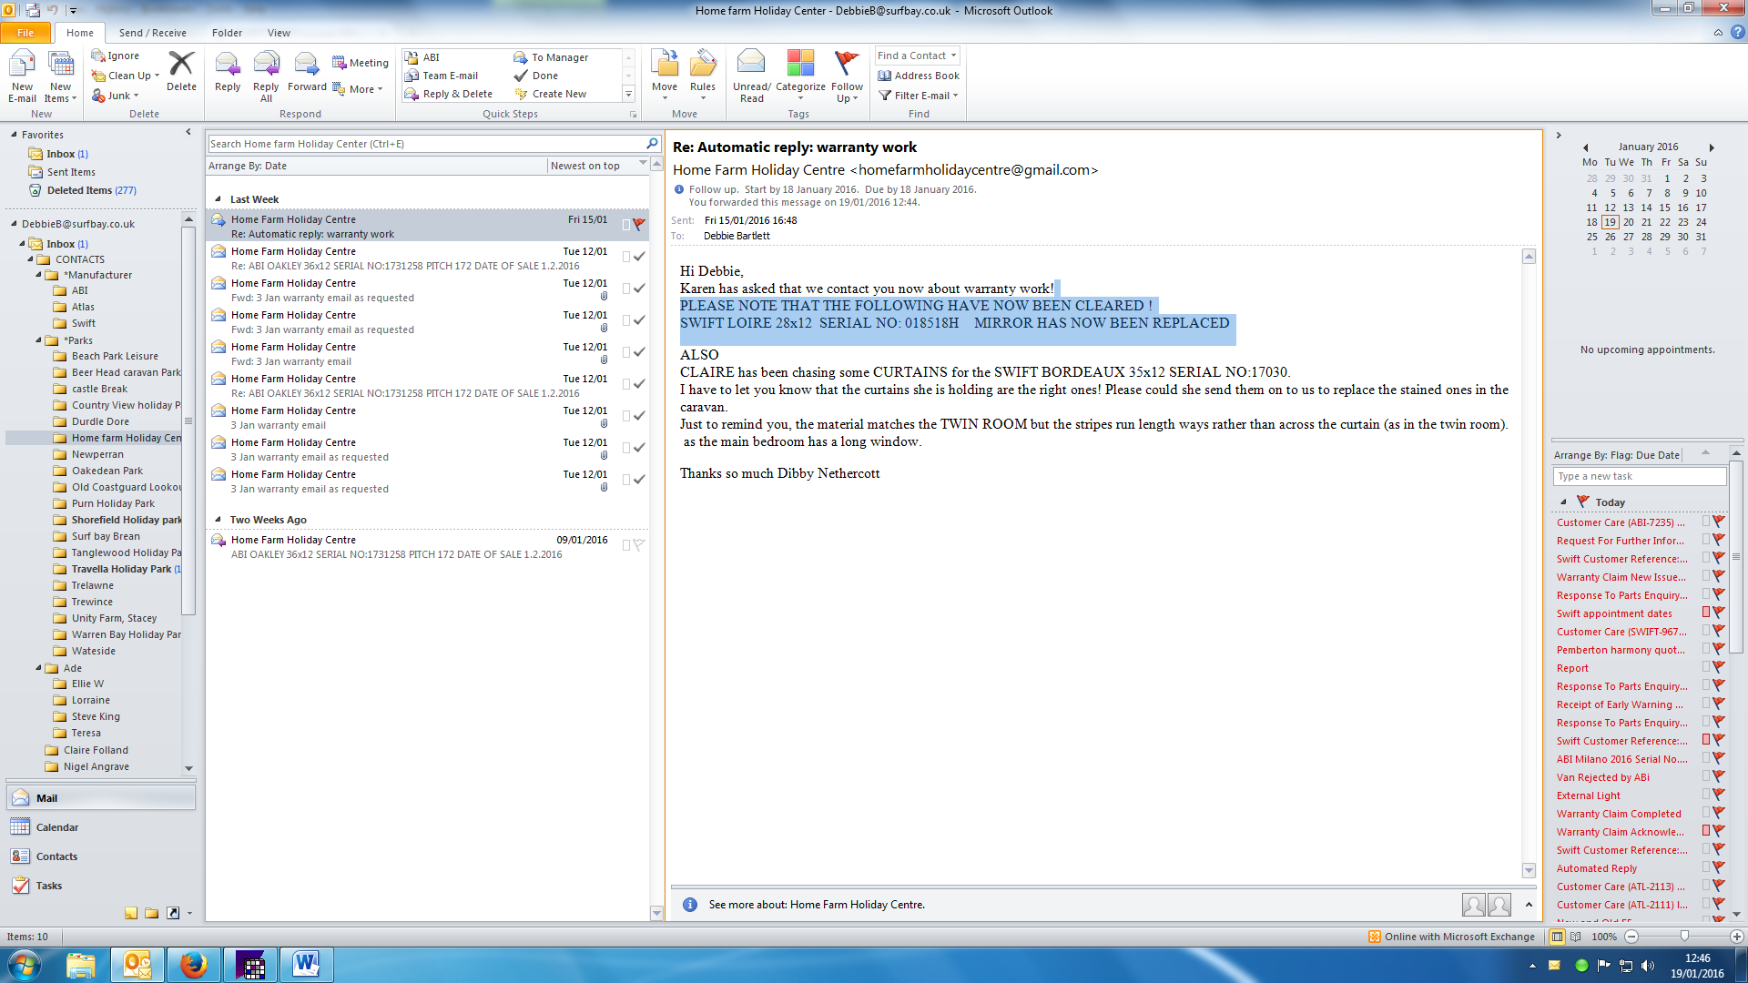The width and height of the screenshot is (1748, 983).
Task: Open the Calendar navigation pane button
Action: (x=56, y=827)
